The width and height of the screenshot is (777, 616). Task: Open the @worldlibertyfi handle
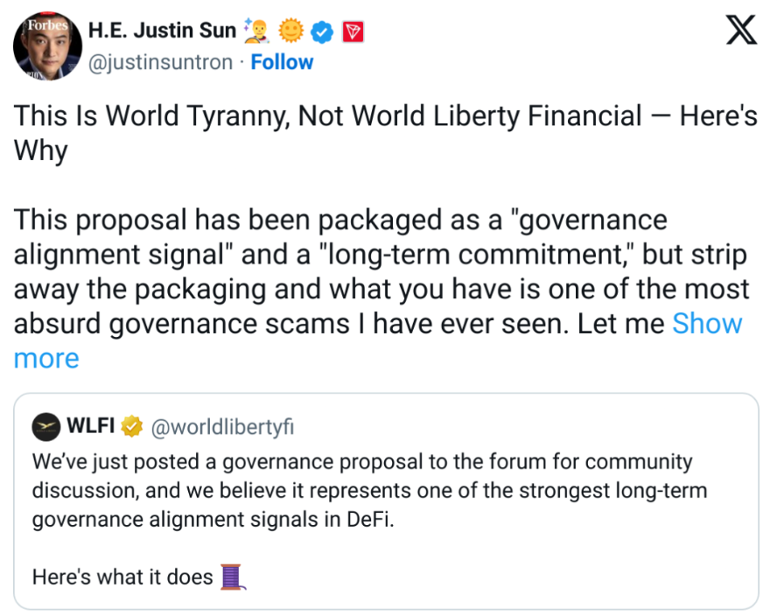click(223, 427)
